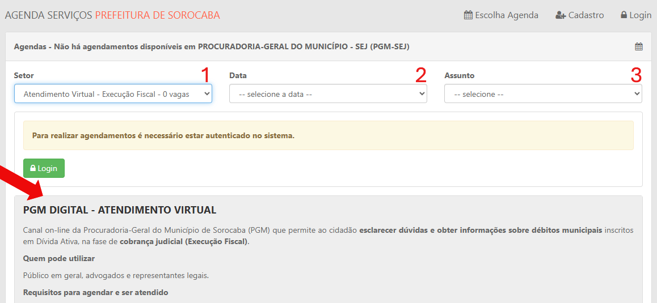This screenshot has width=657, height=303.
Task: Click the Setor field label
Action: pyautogui.click(x=24, y=75)
